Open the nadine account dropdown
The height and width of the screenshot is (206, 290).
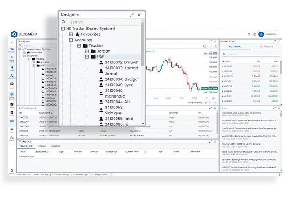coord(271,34)
